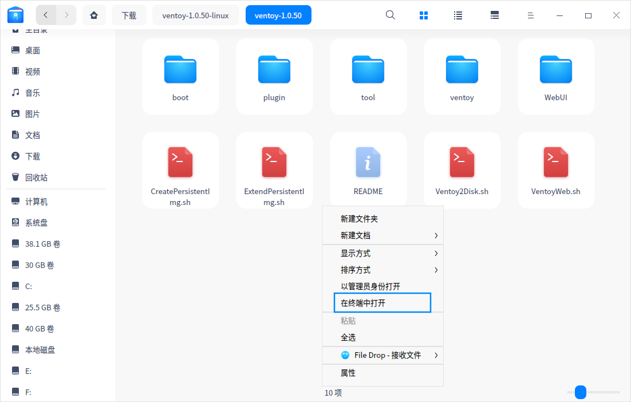The width and height of the screenshot is (631, 402).
Task: Switch to tree column view
Action: (x=495, y=15)
